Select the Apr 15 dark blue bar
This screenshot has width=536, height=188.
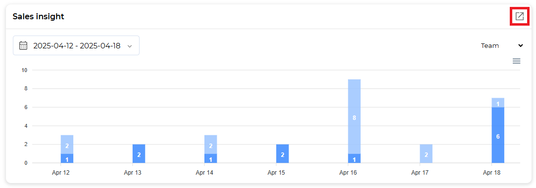283,153
